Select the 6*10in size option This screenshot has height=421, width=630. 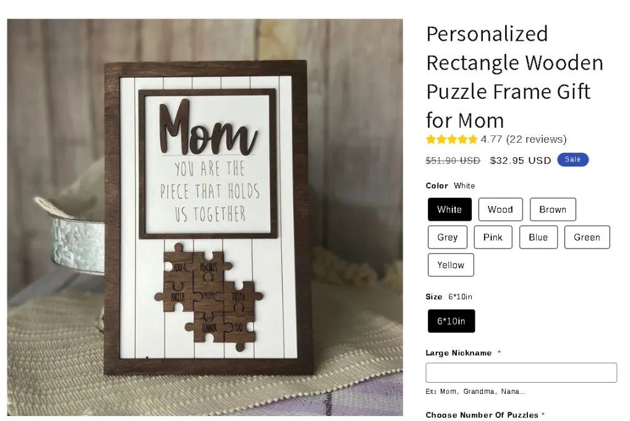click(x=451, y=321)
